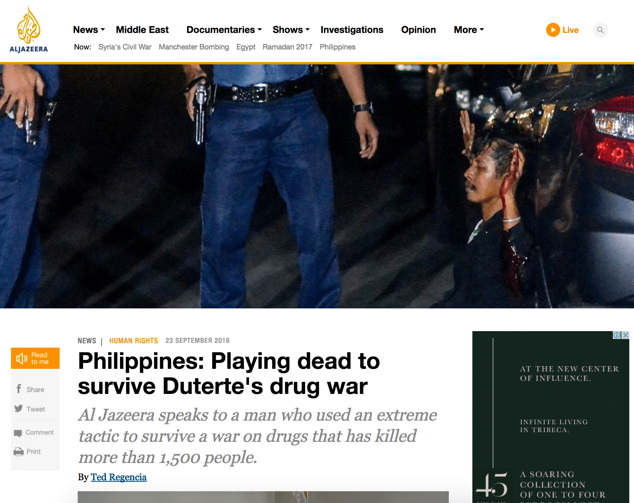Image resolution: width=634 pixels, height=503 pixels.
Task: Open the search magnifier icon
Action: (x=600, y=30)
